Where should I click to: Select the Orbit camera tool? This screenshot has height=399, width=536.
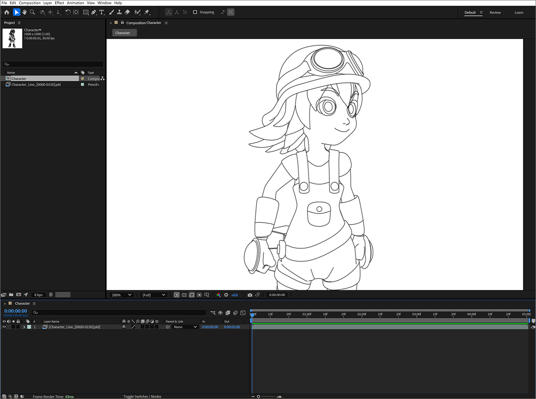pos(42,12)
